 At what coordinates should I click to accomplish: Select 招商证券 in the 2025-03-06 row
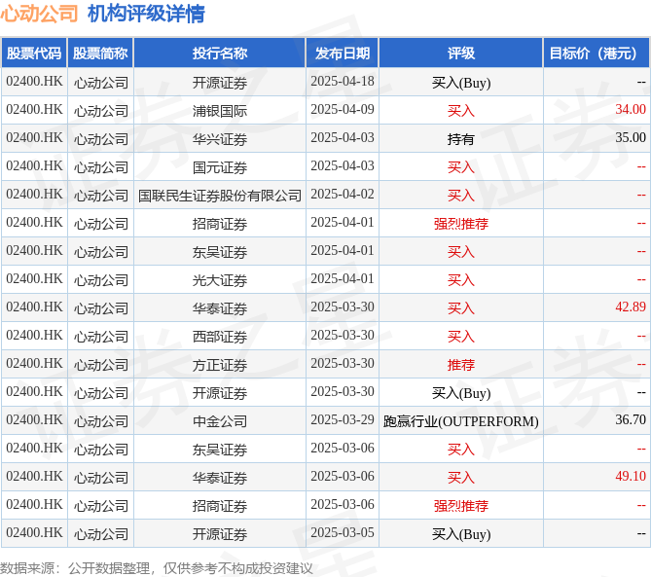(x=220, y=506)
